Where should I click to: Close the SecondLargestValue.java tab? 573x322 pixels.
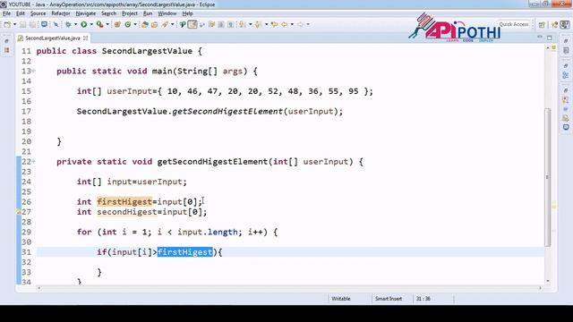pyautogui.click(x=86, y=38)
